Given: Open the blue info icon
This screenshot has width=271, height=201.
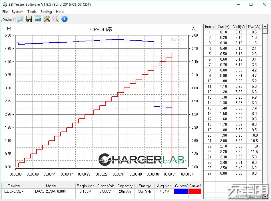Looking at the screenshot, I should pos(65,19).
